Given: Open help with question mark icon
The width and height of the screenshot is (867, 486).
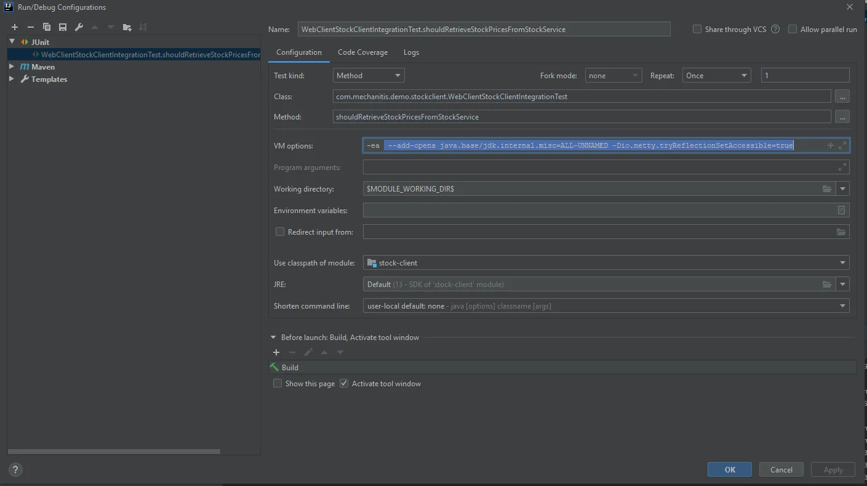Looking at the screenshot, I should [x=16, y=469].
